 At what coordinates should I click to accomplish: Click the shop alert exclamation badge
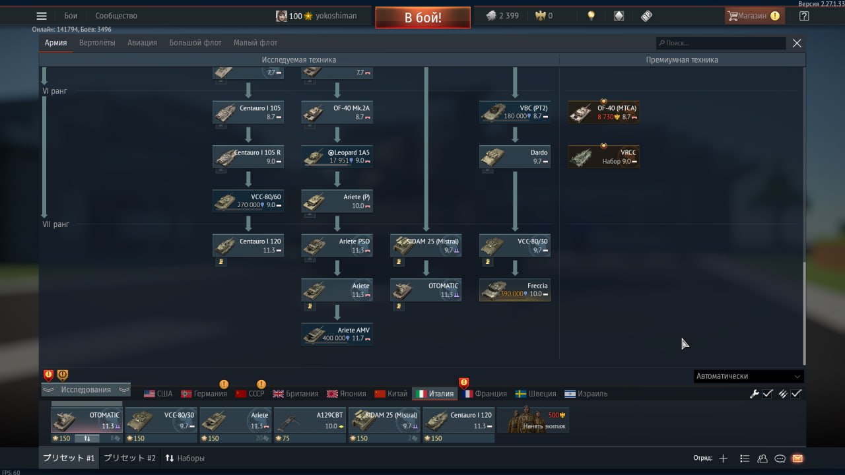click(x=774, y=16)
